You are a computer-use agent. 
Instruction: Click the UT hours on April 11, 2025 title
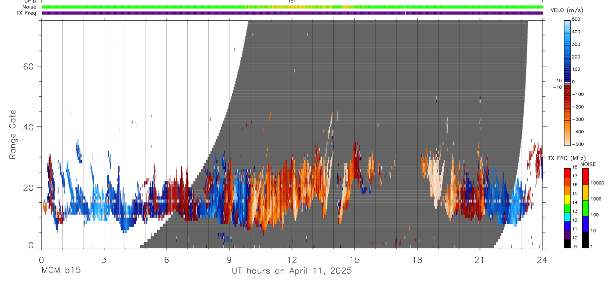pos(292,271)
